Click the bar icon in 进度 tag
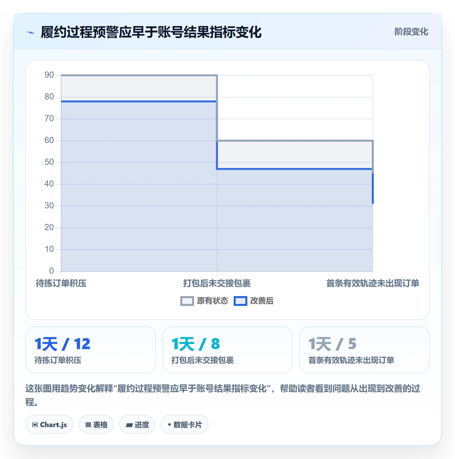This screenshot has height=459, width=455. tap(129, 425)
